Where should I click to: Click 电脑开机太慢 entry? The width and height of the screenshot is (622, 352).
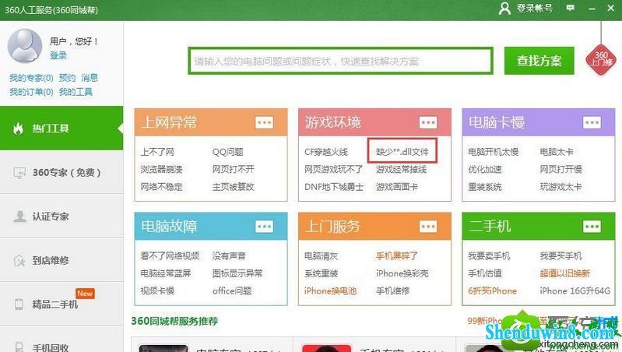pos(494,152)
